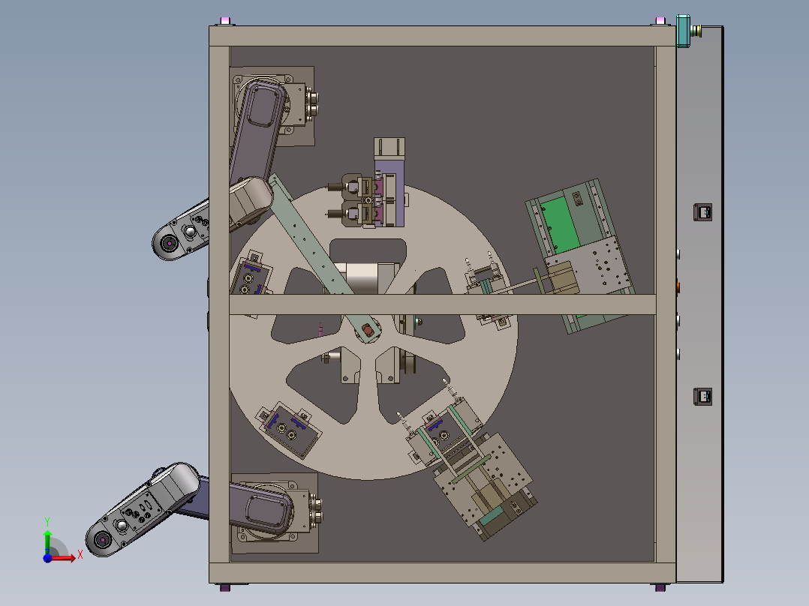809x606 pixels.
Task: Select the top beam of the machine frame
Action: (442, 36)
